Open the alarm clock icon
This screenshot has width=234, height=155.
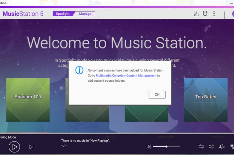pyautogui.click(x=205, y=14)
